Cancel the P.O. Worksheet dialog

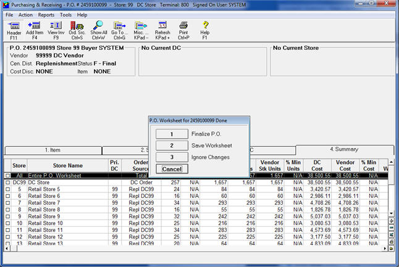171,168
